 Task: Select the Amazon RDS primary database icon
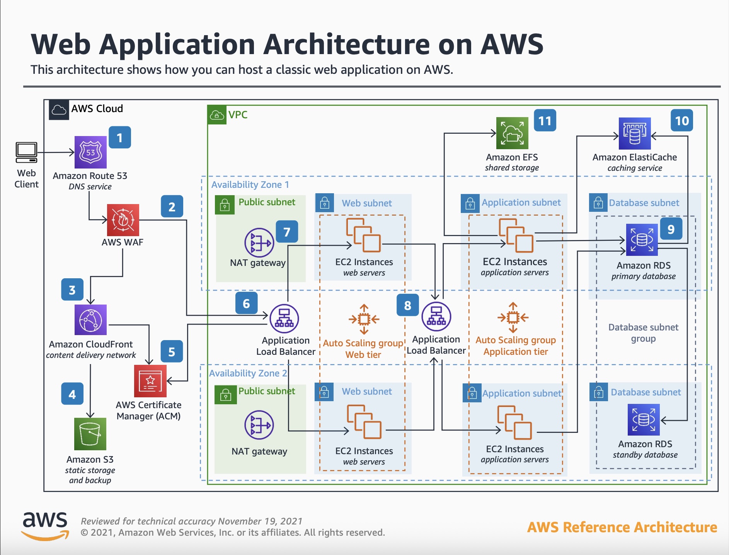coord(641,240)
